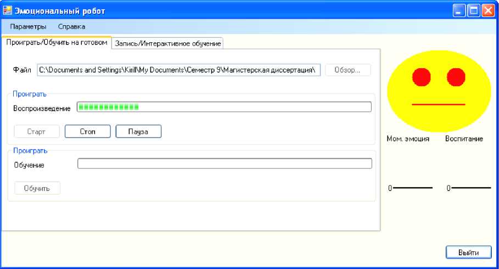499x269 pixels.
Task: Click the Мом. эмоция label
Action: (x=408, y=139)
